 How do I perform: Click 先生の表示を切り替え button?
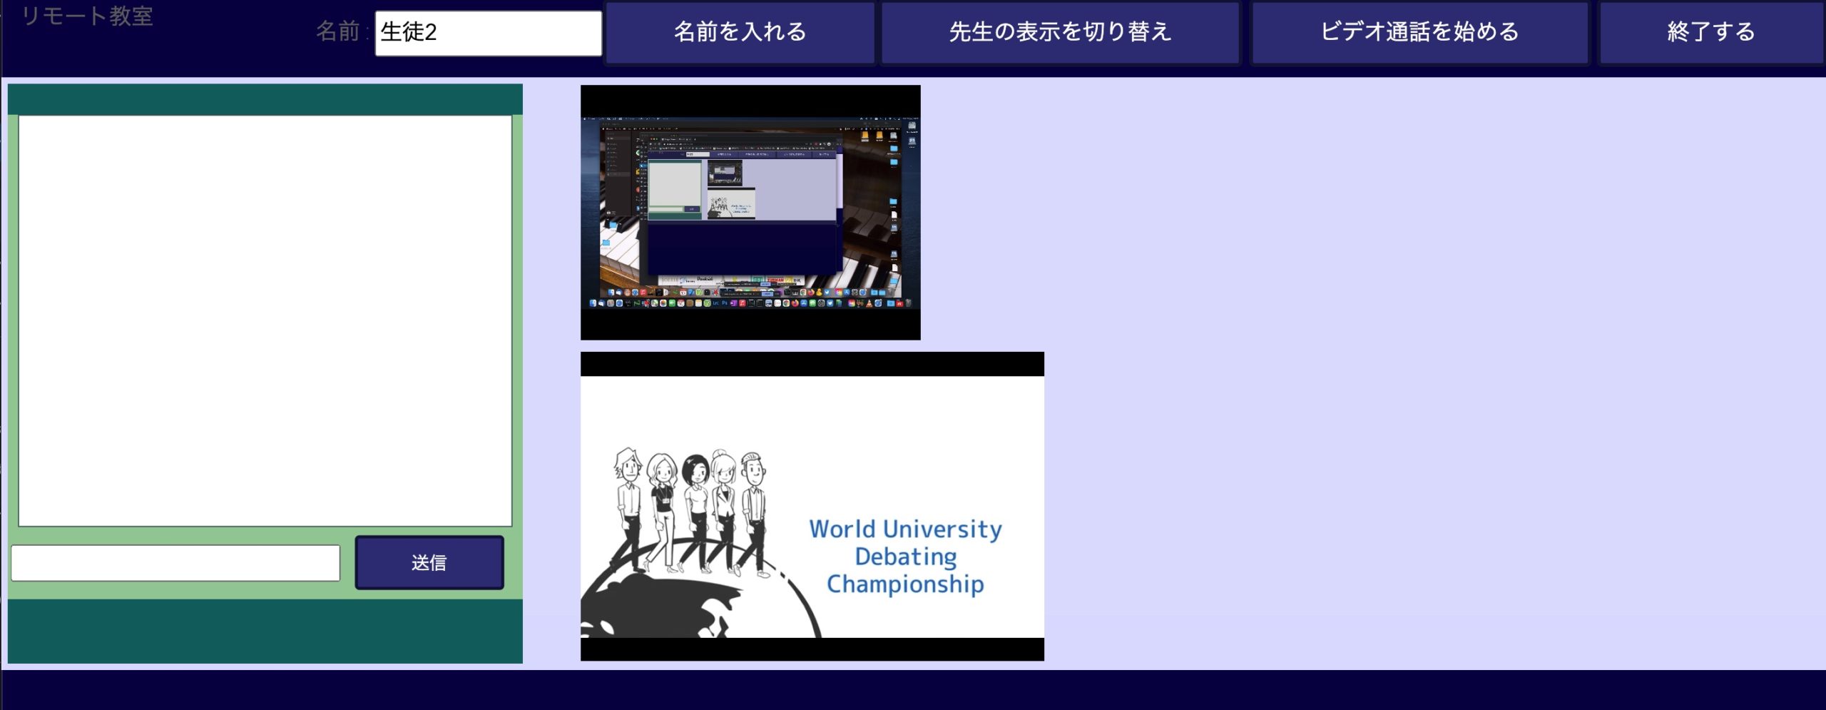1060,33
